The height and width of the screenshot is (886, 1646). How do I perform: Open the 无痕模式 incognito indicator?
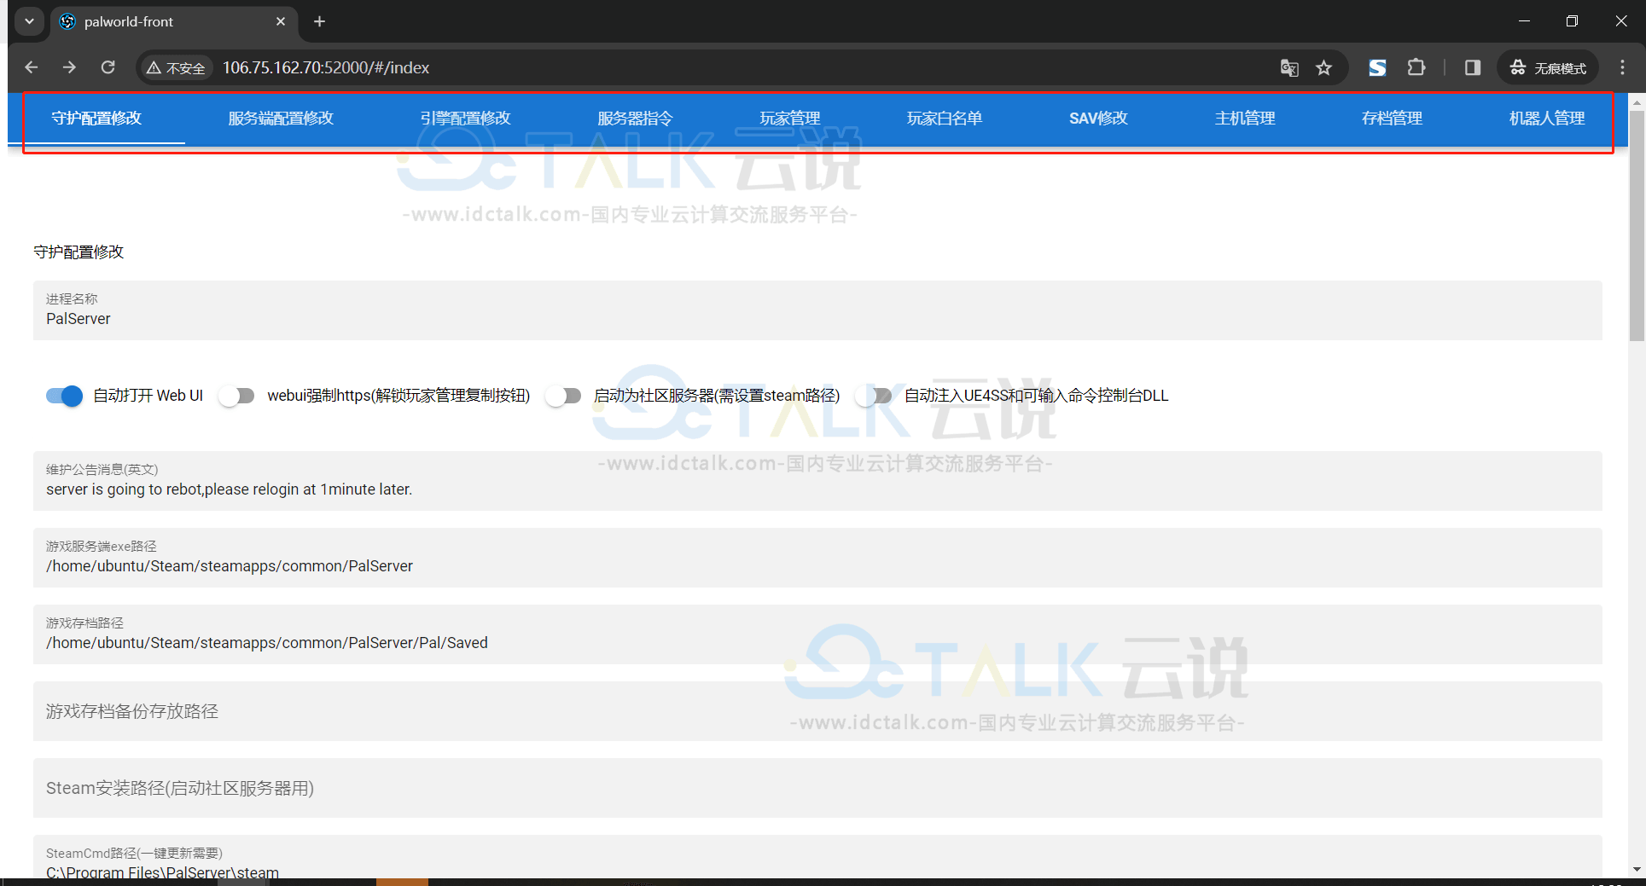point(1548,68)
